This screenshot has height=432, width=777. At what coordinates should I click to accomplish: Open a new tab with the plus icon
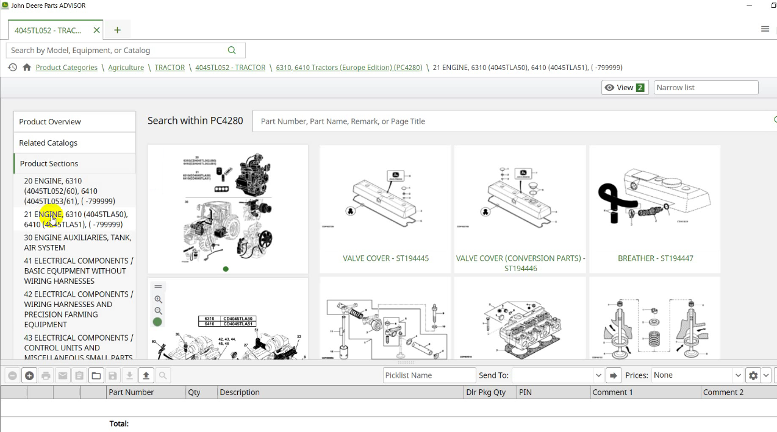118,30
